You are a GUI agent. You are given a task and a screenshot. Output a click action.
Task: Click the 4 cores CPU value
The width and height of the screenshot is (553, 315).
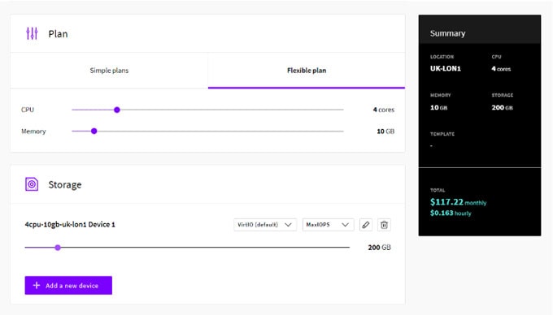384,110
